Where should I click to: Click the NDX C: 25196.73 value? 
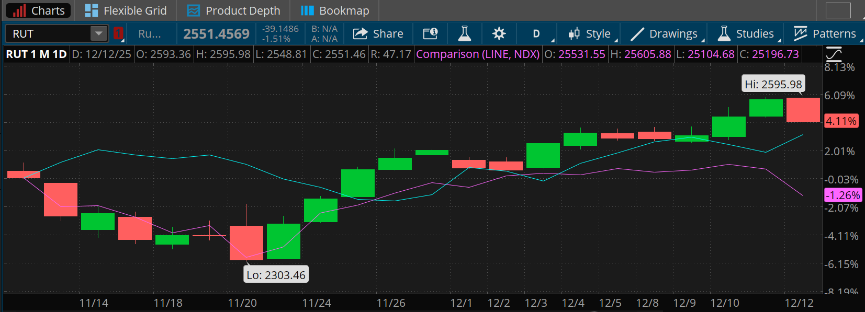(x=769, y=54)
